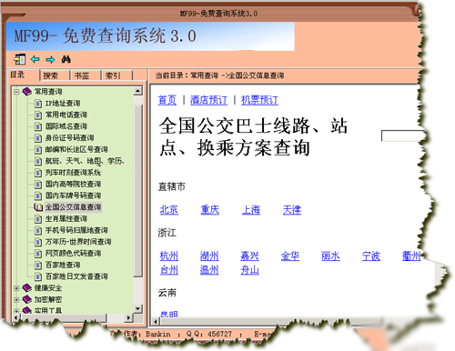This screenshot has width=455, height=351.
Task: Click the tree panel scroll-up arrow
Action: click(137, 91)
